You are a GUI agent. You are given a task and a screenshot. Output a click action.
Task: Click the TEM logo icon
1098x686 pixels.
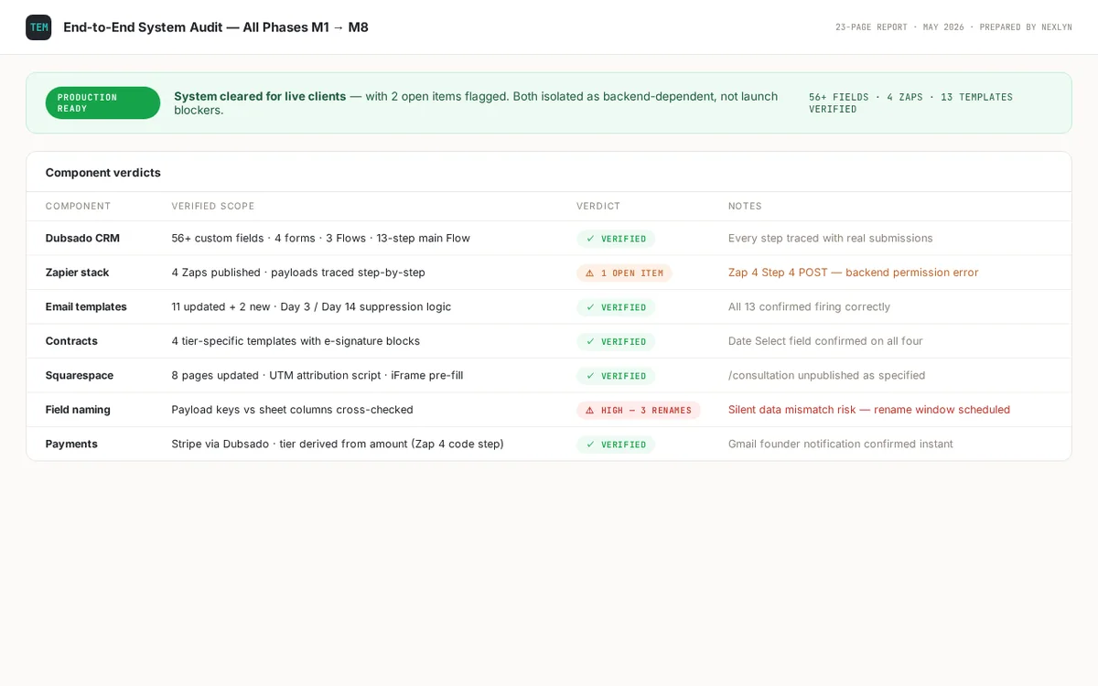click(38, 27)
